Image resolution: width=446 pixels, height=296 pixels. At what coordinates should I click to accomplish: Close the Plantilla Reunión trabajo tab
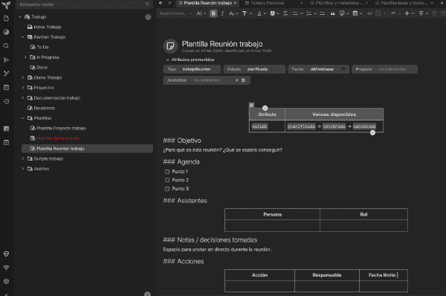tap(235, 3)
